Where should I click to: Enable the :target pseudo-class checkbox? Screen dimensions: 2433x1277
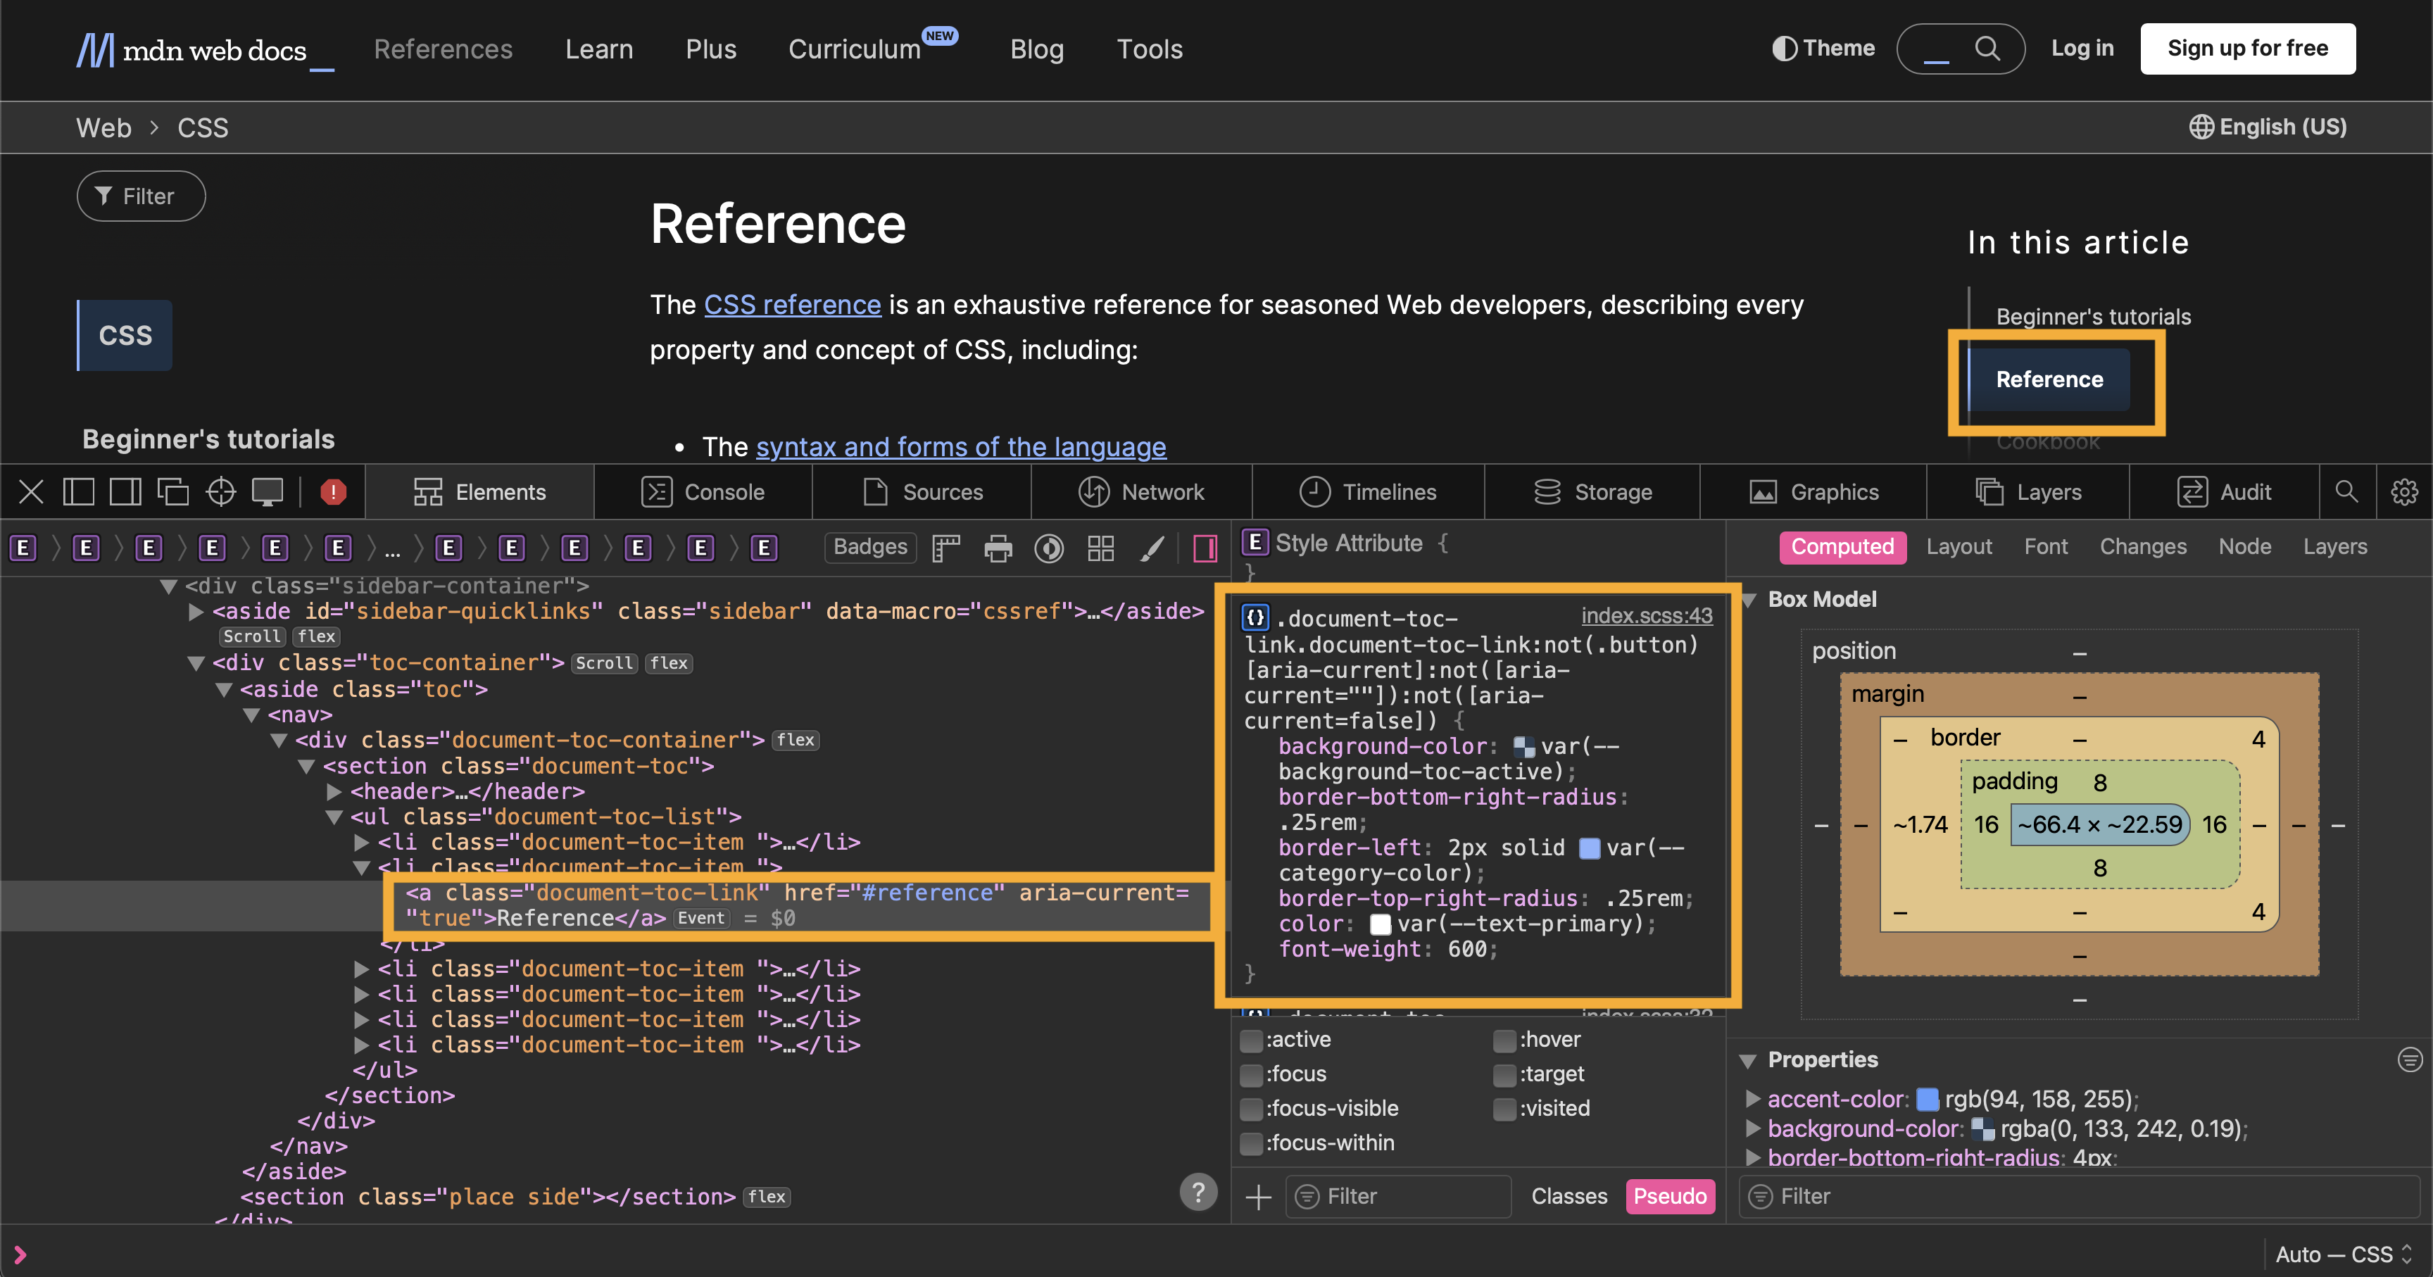(x=1504, y=1075)
